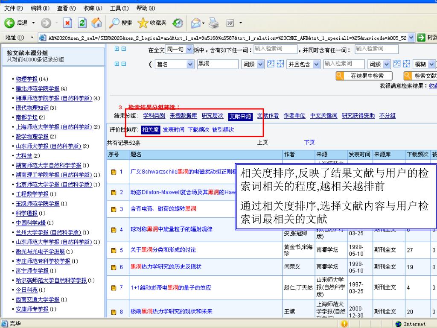The image size is (437, 328).
Task: Group results by 中文关键词
Action: (323, 116)
